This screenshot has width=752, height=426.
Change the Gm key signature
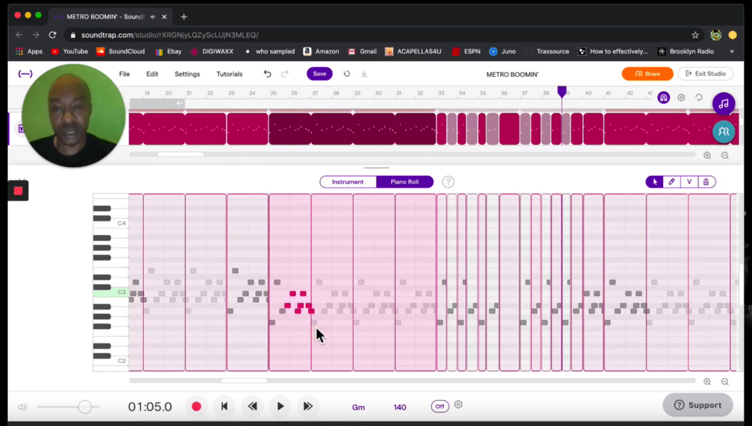click(x=358, y=407)
